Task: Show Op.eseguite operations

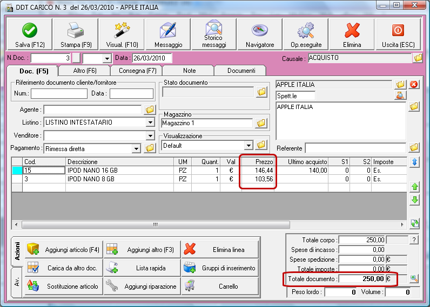Action: point(306,34)
